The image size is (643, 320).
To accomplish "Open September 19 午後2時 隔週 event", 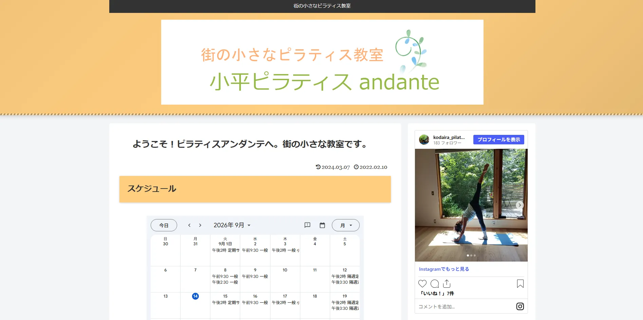I will point(345,303).
